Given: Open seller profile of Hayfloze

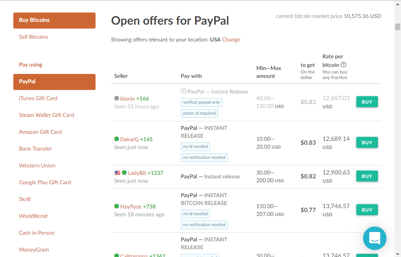Looking at the screenshot, I should [x=131, y=207].
